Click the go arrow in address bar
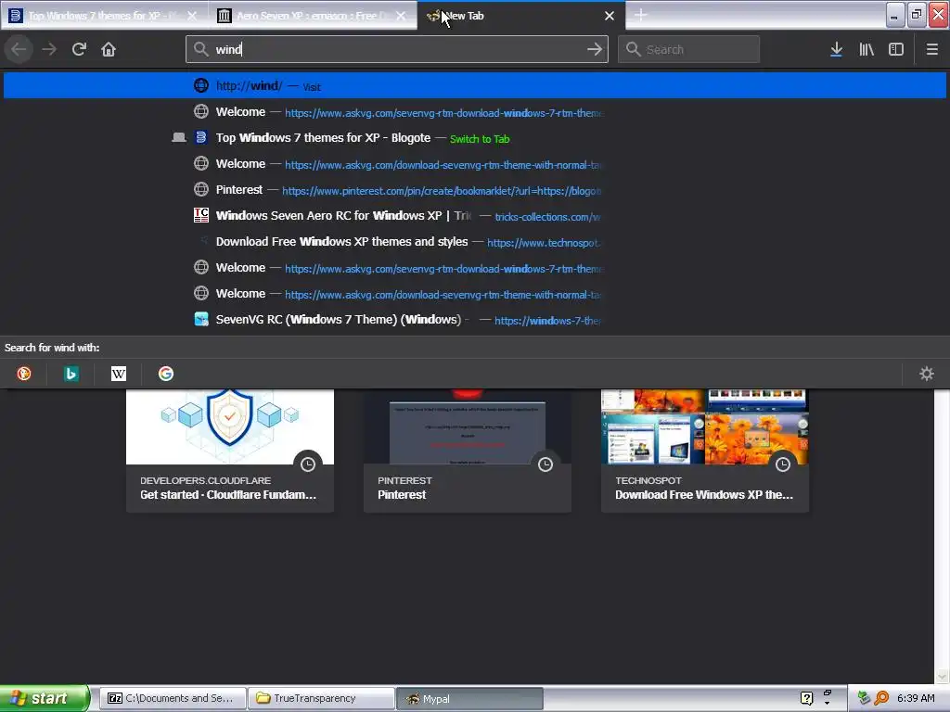 click(595, 49)
